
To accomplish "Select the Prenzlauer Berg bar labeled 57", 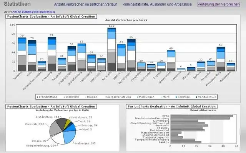I will coord(221,59).
